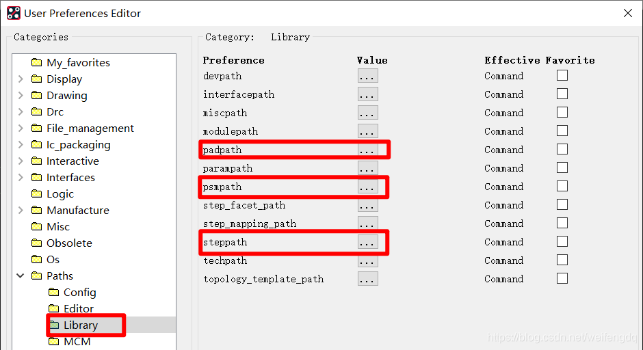Expand the Display category
The width and height of the screenshot is (643, 350).
(21, 79)
